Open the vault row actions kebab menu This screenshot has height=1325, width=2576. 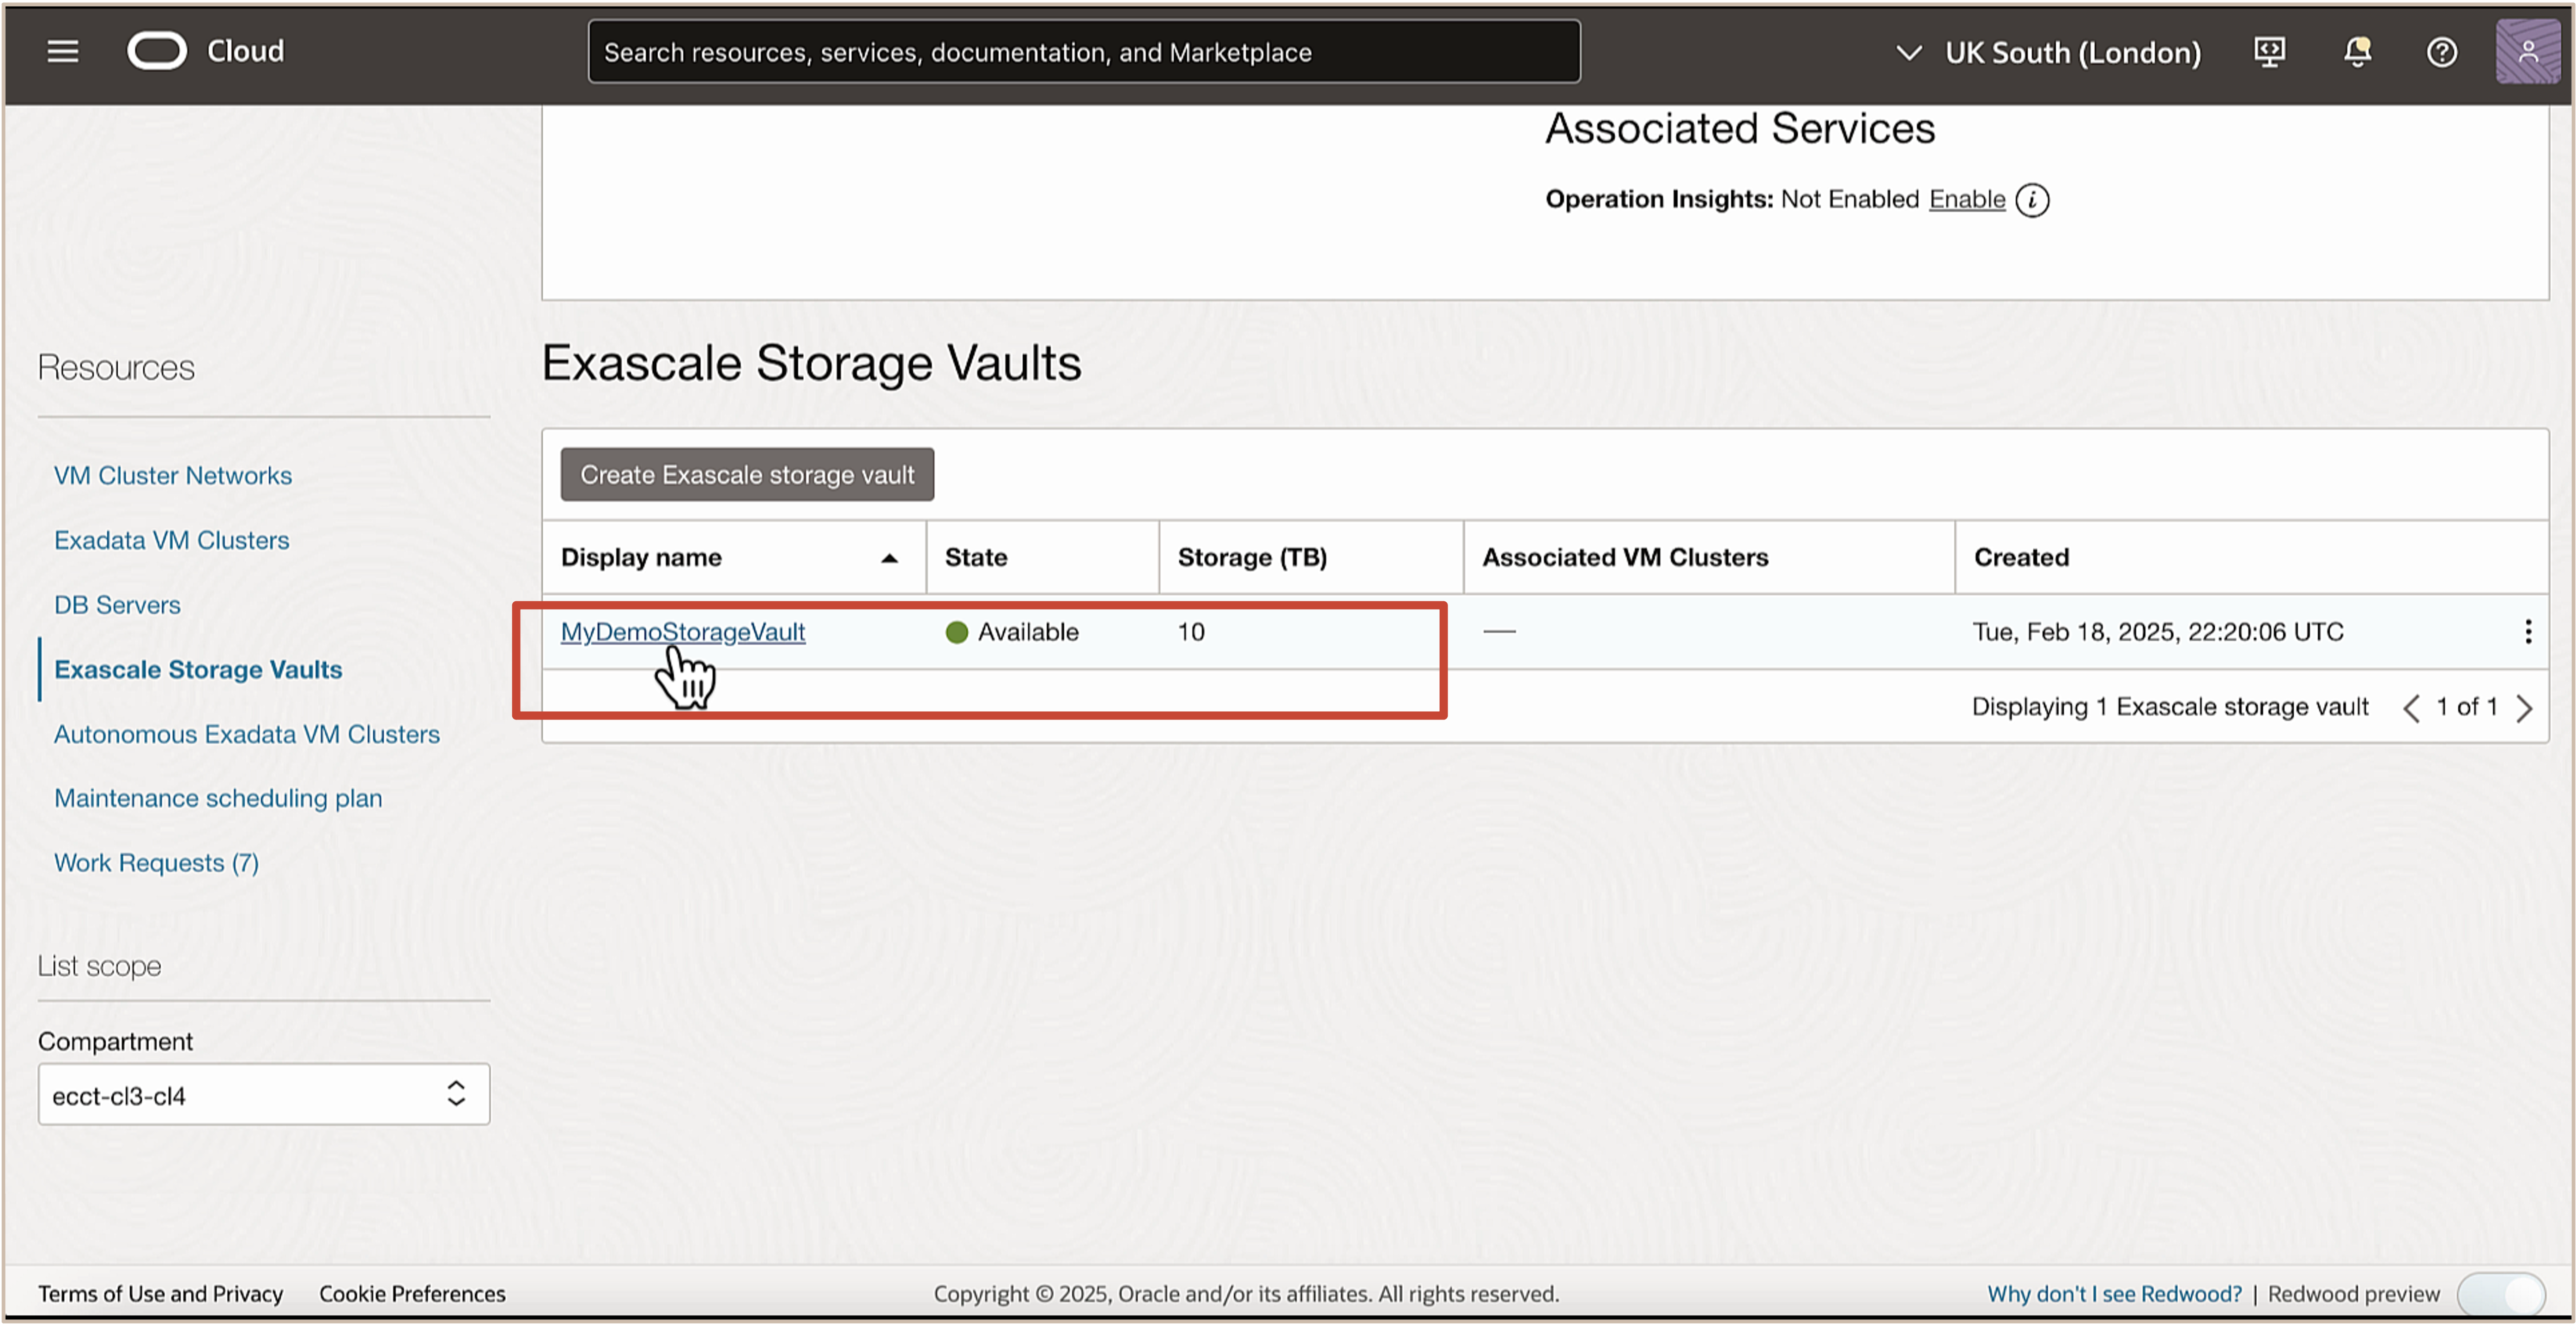(2528, 632)
